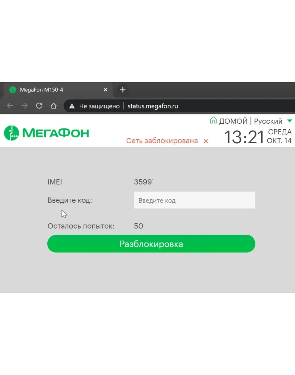
Task: Click the 13:21 clock display
Action: click(x=244, y=137)
